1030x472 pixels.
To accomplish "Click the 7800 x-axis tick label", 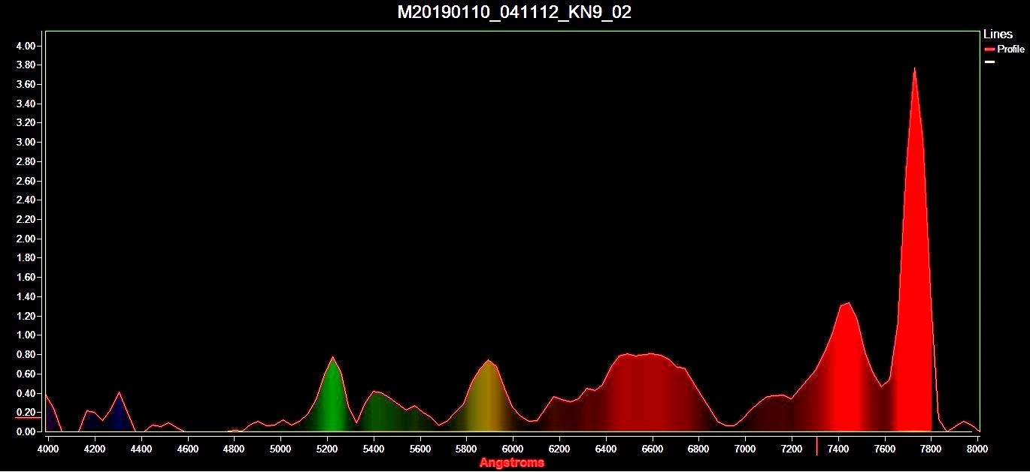I will [x=931, y=449].
